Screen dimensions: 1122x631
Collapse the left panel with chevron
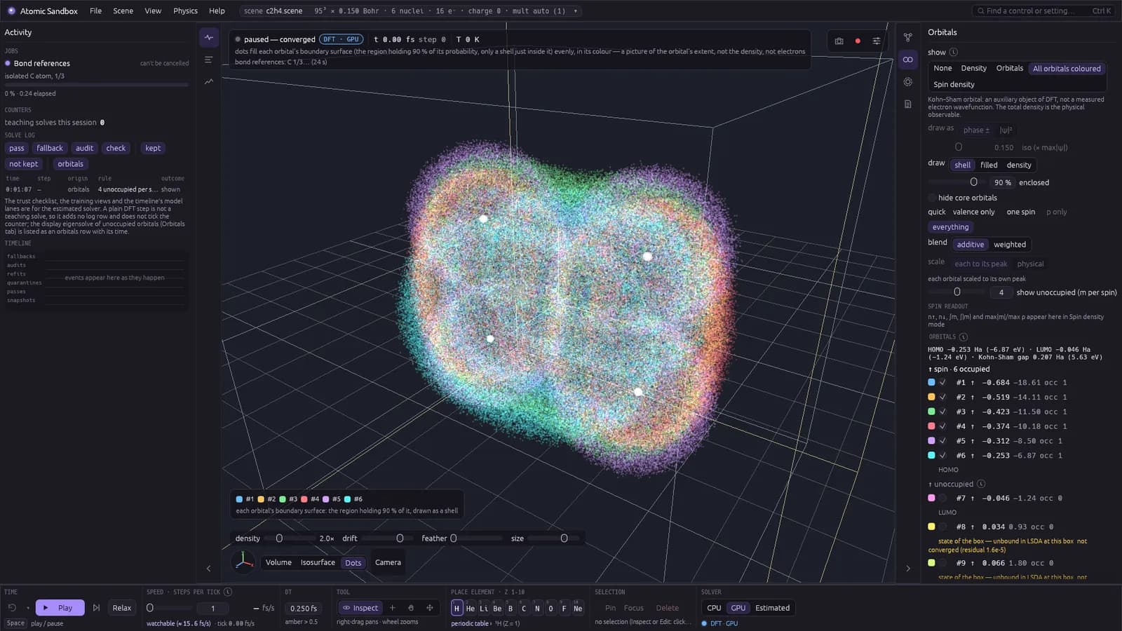click(x=208, y=569)
